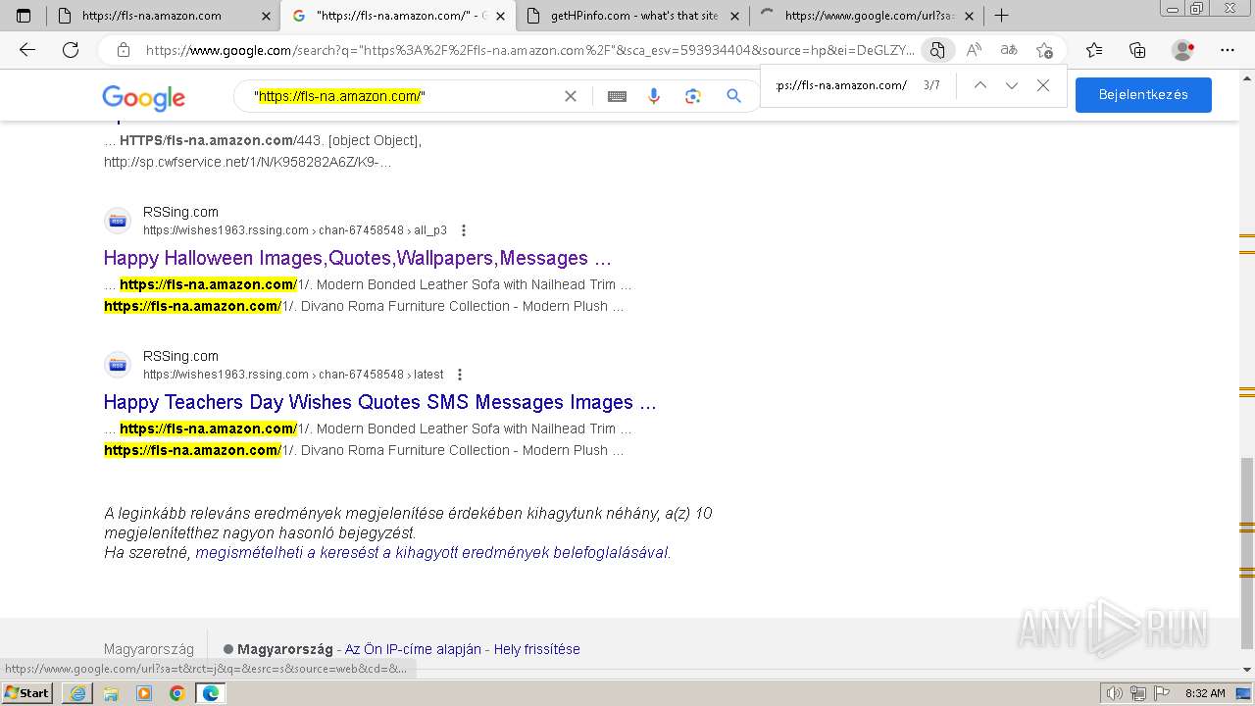The width and height of the screenshot is (1255, 706).
Task: Click the Hely frissítése link
Action: (x=536, y=649)
